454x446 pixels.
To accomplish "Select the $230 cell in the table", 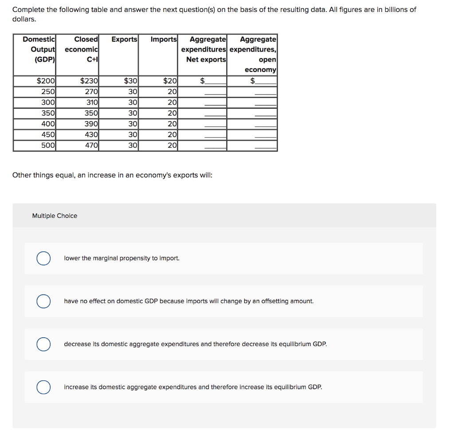I will 88,81.
